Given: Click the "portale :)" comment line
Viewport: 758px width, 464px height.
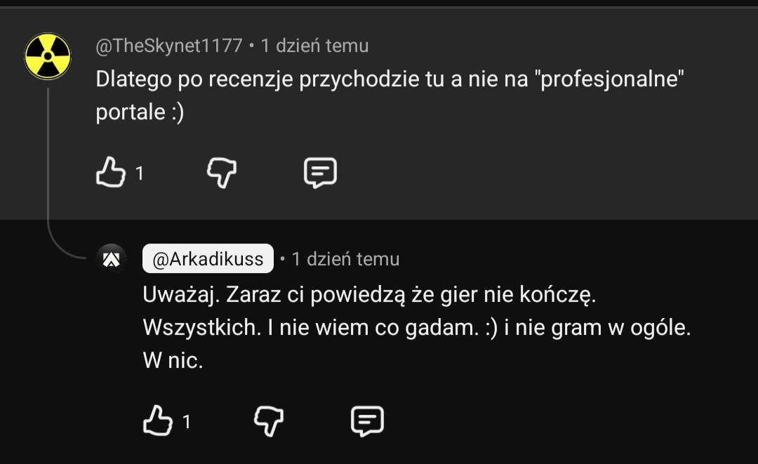Looking at the screenshot, I should click(x=140, y=112).
